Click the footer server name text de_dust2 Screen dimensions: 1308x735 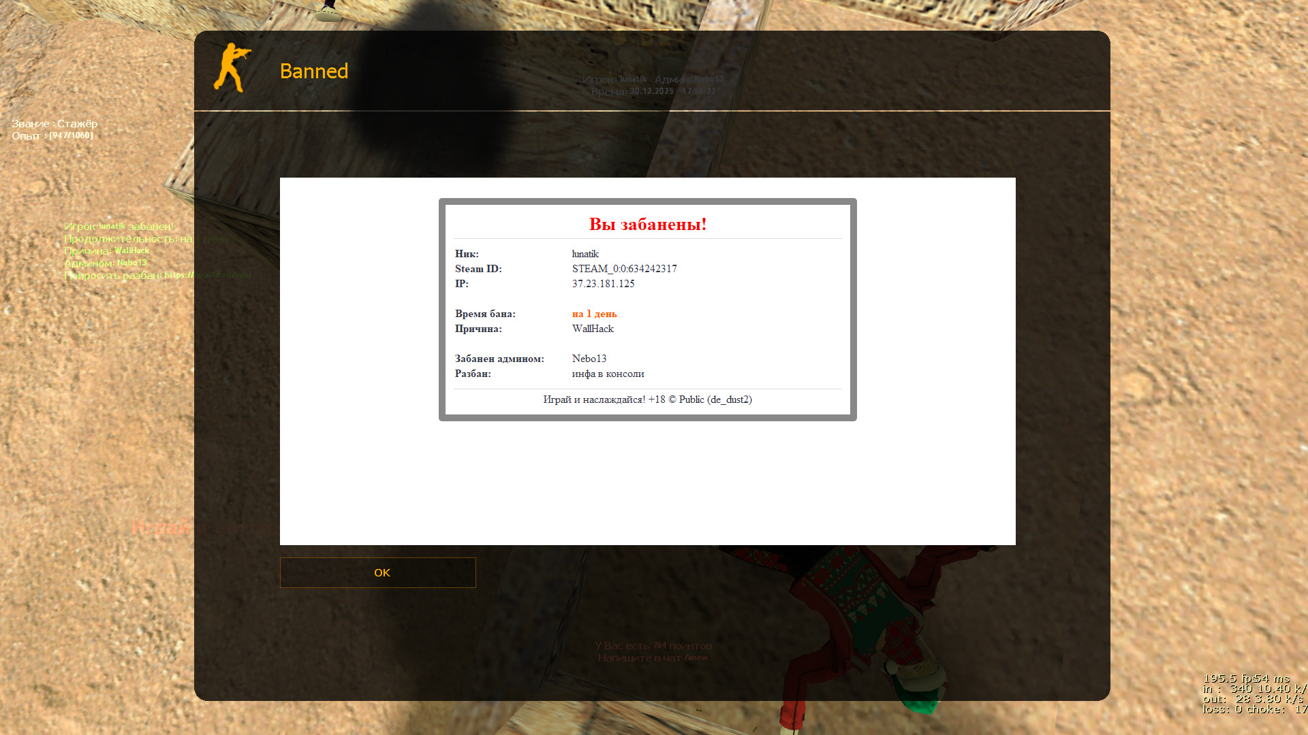point(729,399)
